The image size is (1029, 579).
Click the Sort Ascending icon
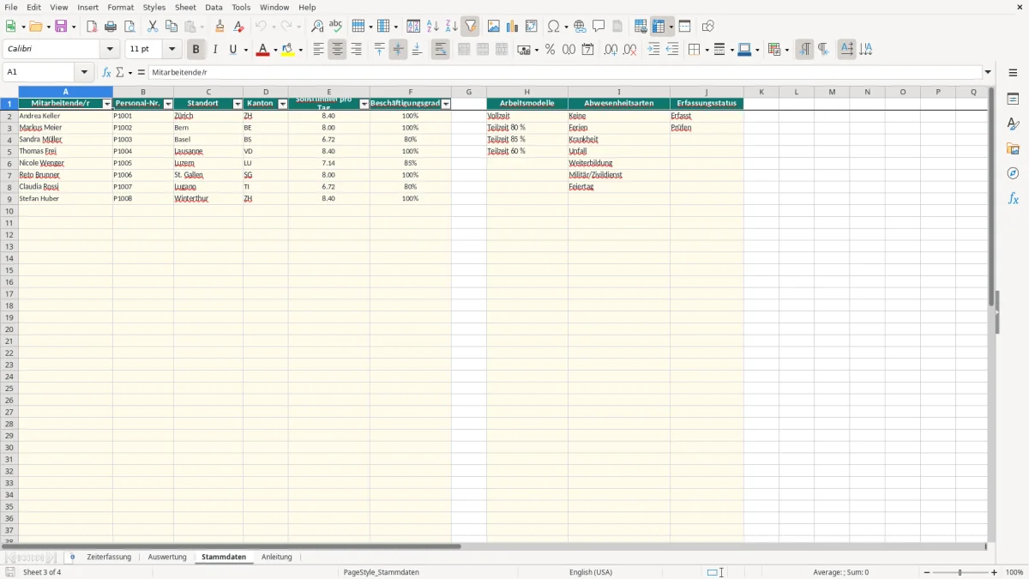[x=433, y=27]
